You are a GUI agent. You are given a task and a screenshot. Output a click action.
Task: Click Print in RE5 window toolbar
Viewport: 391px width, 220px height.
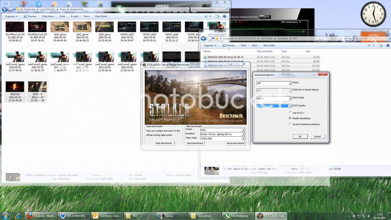click(x=243, y=45)
